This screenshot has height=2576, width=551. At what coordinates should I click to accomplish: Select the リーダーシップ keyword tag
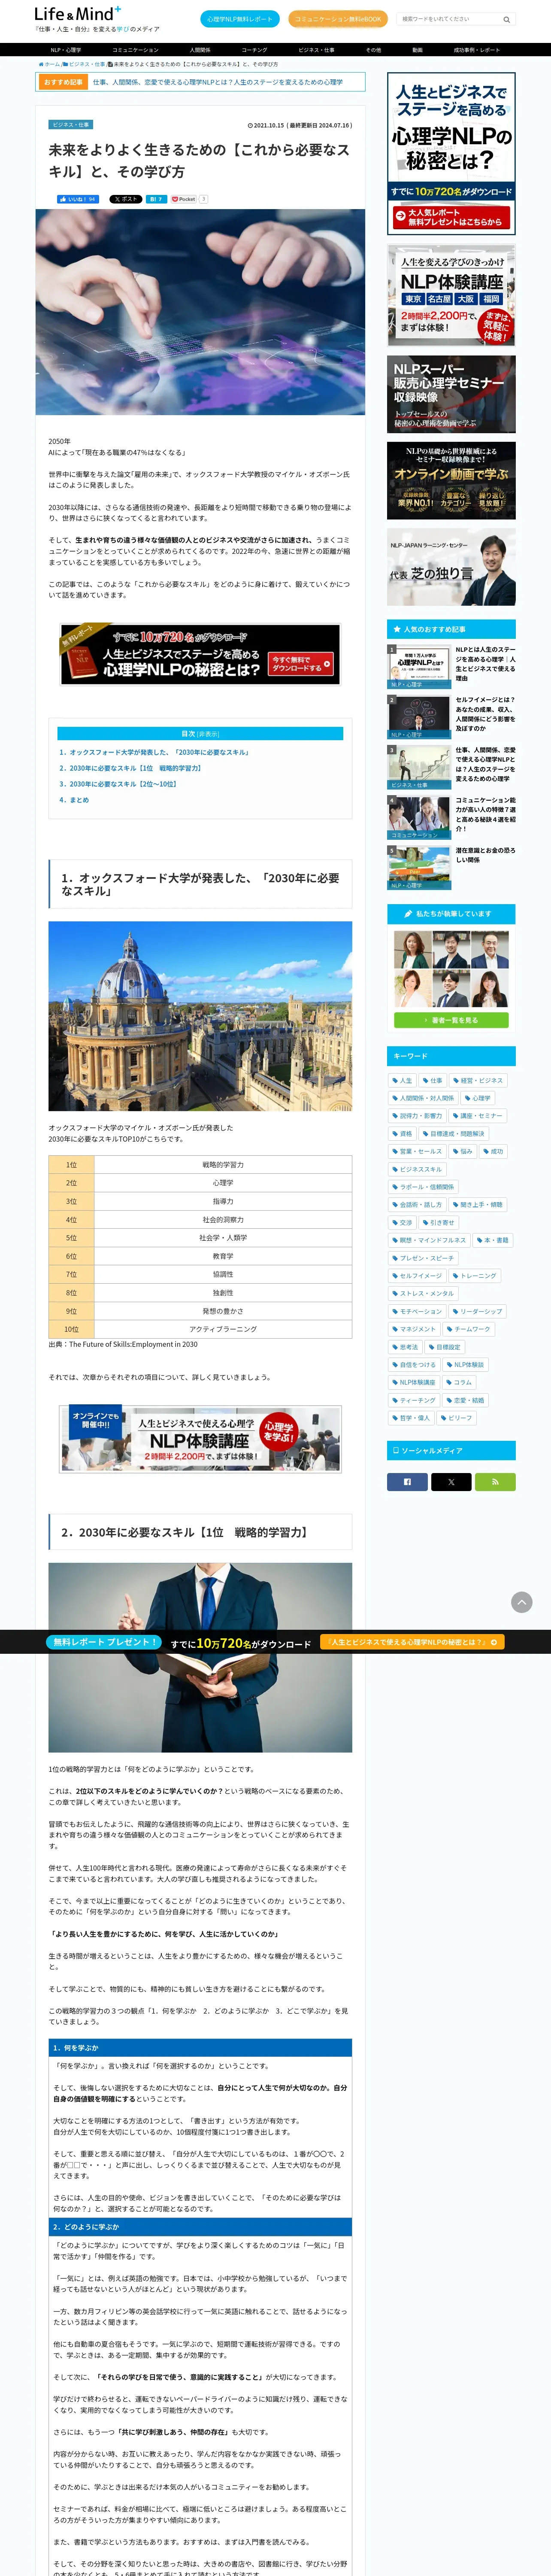click(478, 1311)
